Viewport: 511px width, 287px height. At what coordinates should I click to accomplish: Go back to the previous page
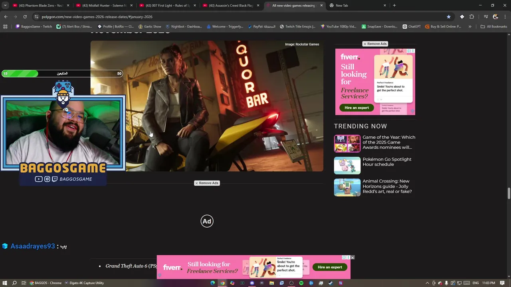coord(6,17)
